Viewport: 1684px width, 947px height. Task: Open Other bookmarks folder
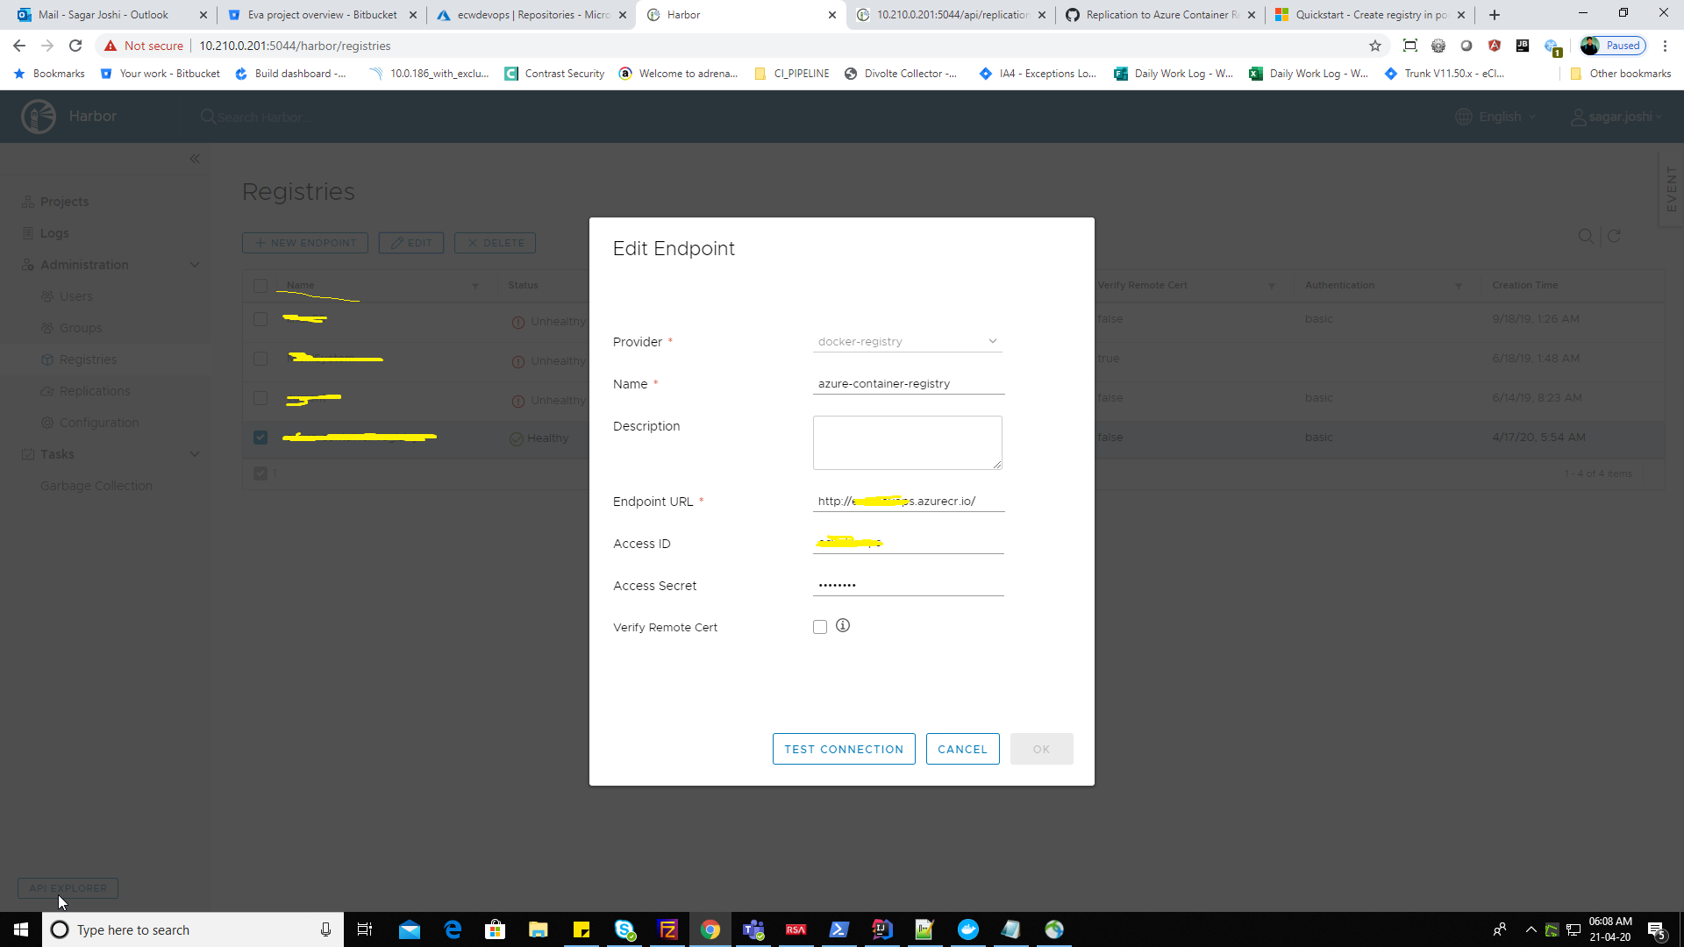pyautogui.click(x=1621, y=74)
